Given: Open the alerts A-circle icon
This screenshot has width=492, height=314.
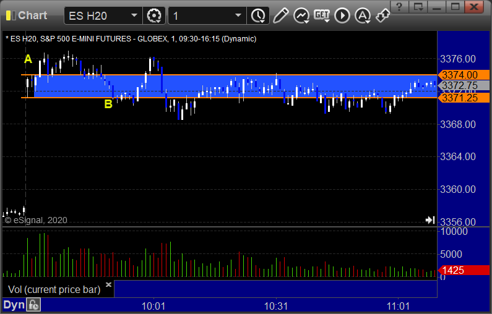Looking at the screenshot, I should pos(363,15).
